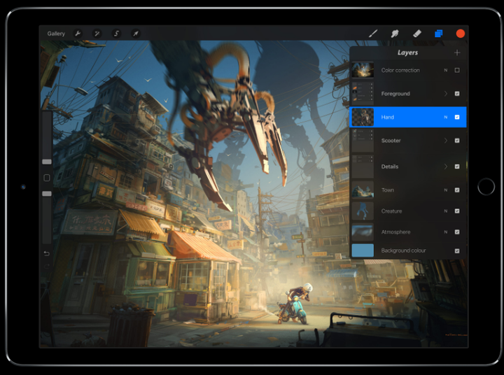Uncheck Background colour visibility

[x=457, y=250]
